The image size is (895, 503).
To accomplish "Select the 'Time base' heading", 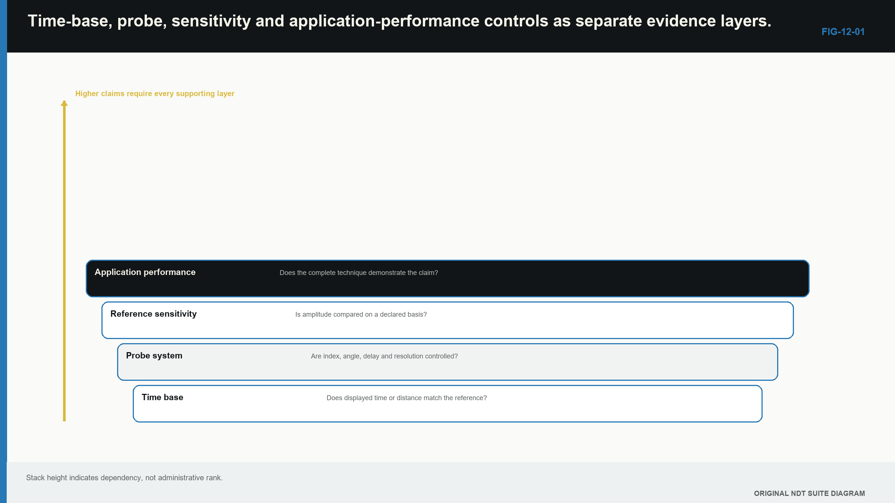I will 162,397.
